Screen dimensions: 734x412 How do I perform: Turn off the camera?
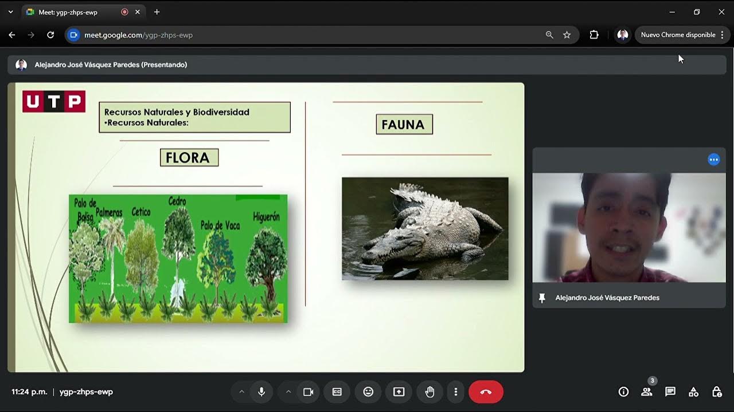click(x=308, y=392)
